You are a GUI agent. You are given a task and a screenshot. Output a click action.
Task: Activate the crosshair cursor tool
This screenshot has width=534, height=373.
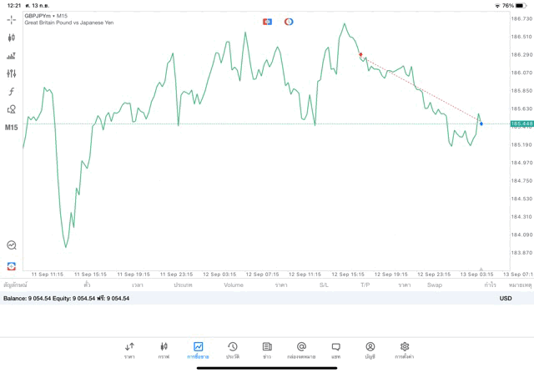(x=12, y=19)
